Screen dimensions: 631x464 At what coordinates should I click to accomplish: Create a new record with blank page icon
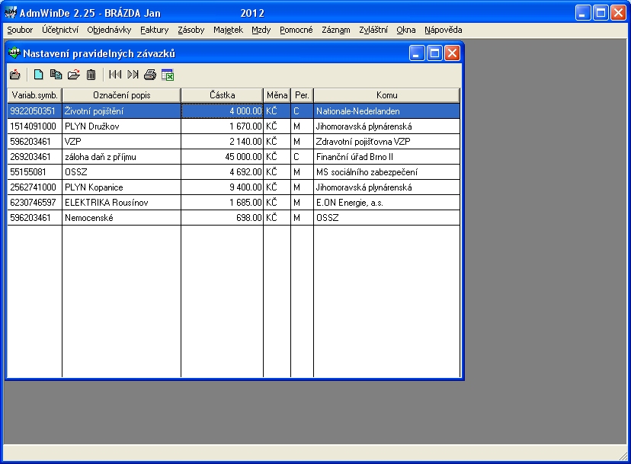(38, 75)
